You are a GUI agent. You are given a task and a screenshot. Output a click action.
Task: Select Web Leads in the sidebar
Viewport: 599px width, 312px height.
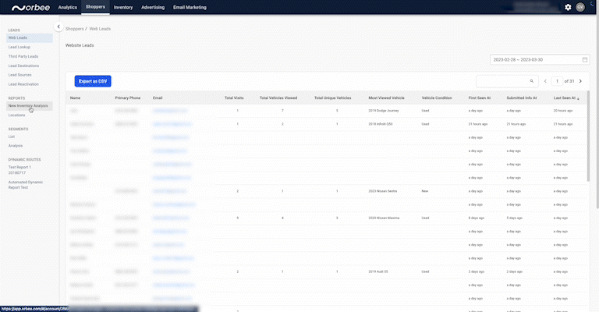point(30,37)
